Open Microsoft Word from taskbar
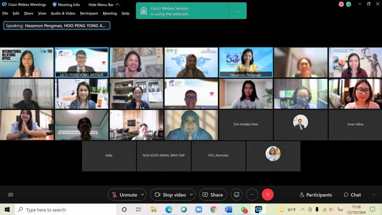Screen dimensions: 382x215 click(229, 209)
